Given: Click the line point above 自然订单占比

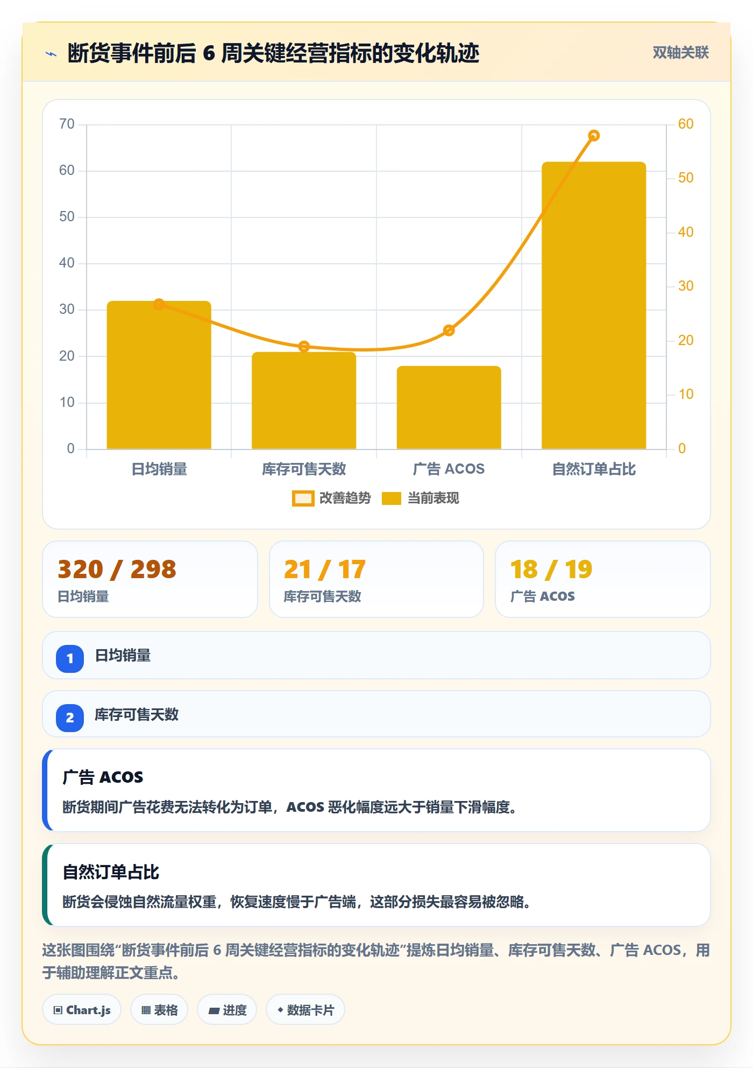Looking at the screenshot, I should click(594, 136).
